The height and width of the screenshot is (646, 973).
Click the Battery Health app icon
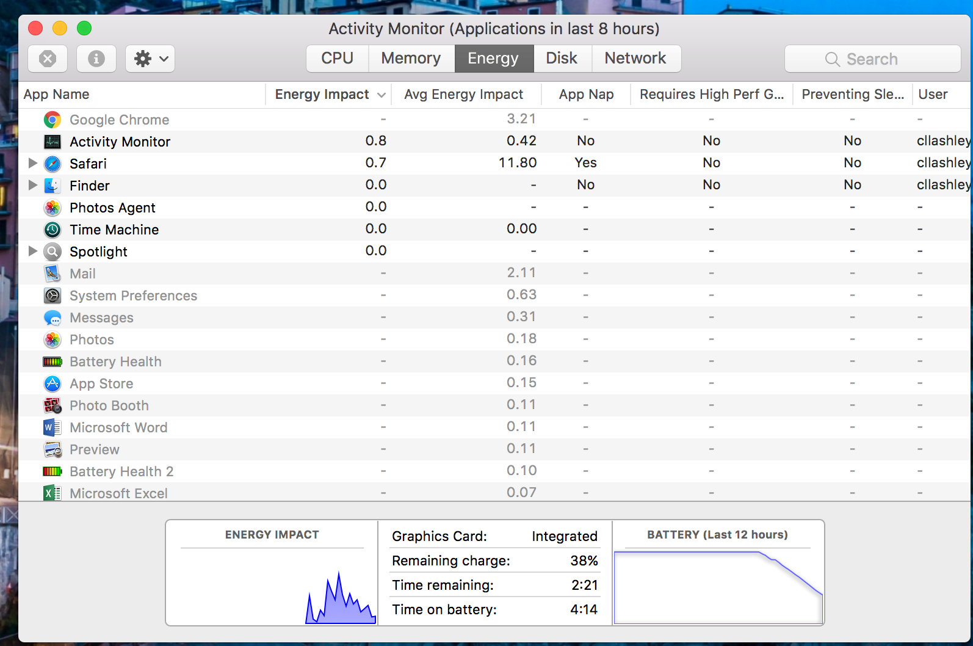tap(52, 361)
